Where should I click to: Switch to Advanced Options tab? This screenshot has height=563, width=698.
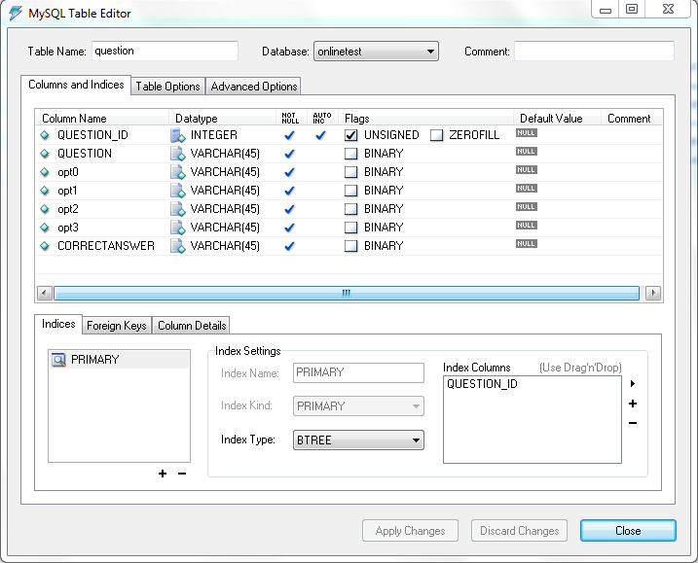tap(254, 87)
